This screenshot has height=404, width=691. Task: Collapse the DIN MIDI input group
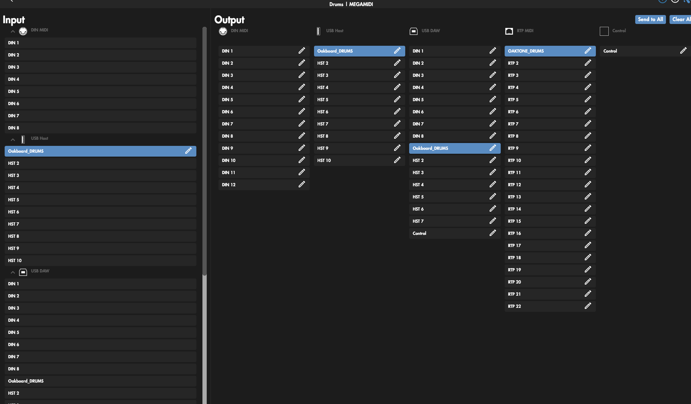coord(13,31)
